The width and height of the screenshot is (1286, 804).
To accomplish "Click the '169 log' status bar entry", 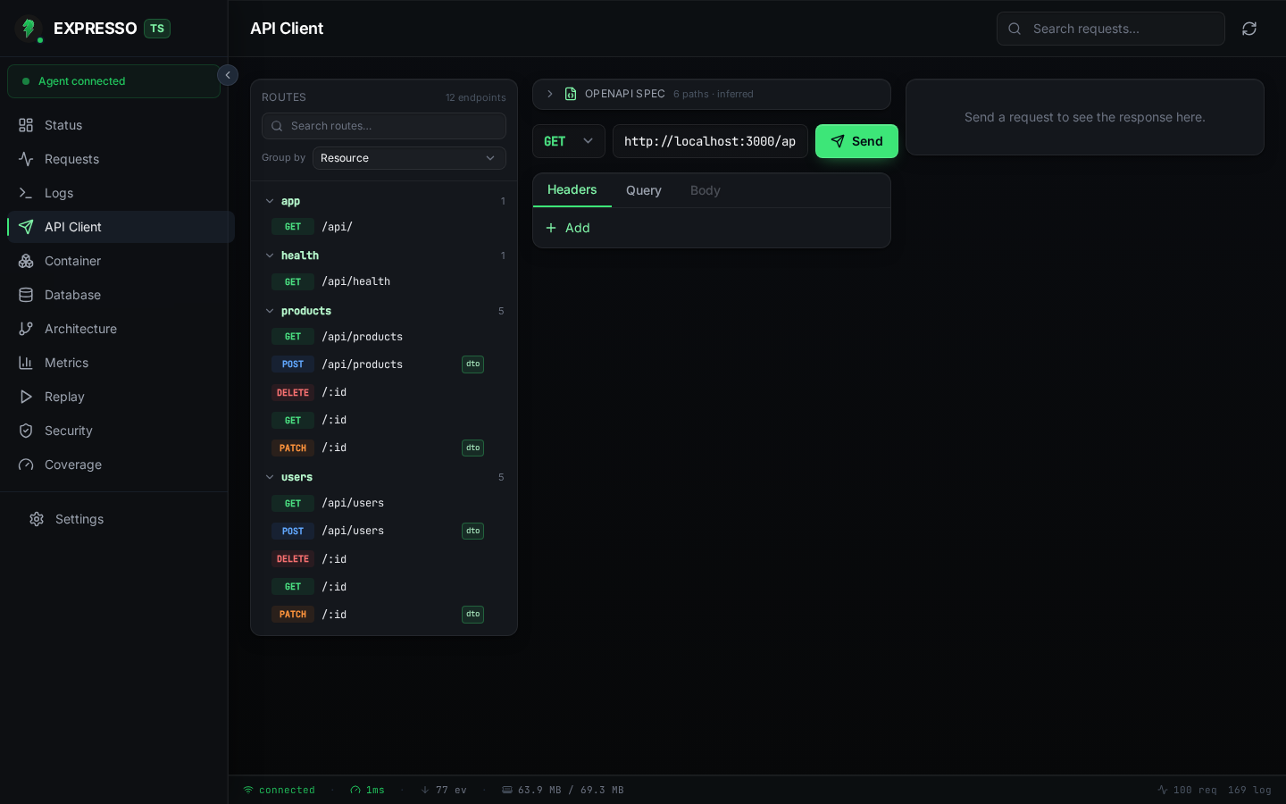I will tap(1249, 790).
